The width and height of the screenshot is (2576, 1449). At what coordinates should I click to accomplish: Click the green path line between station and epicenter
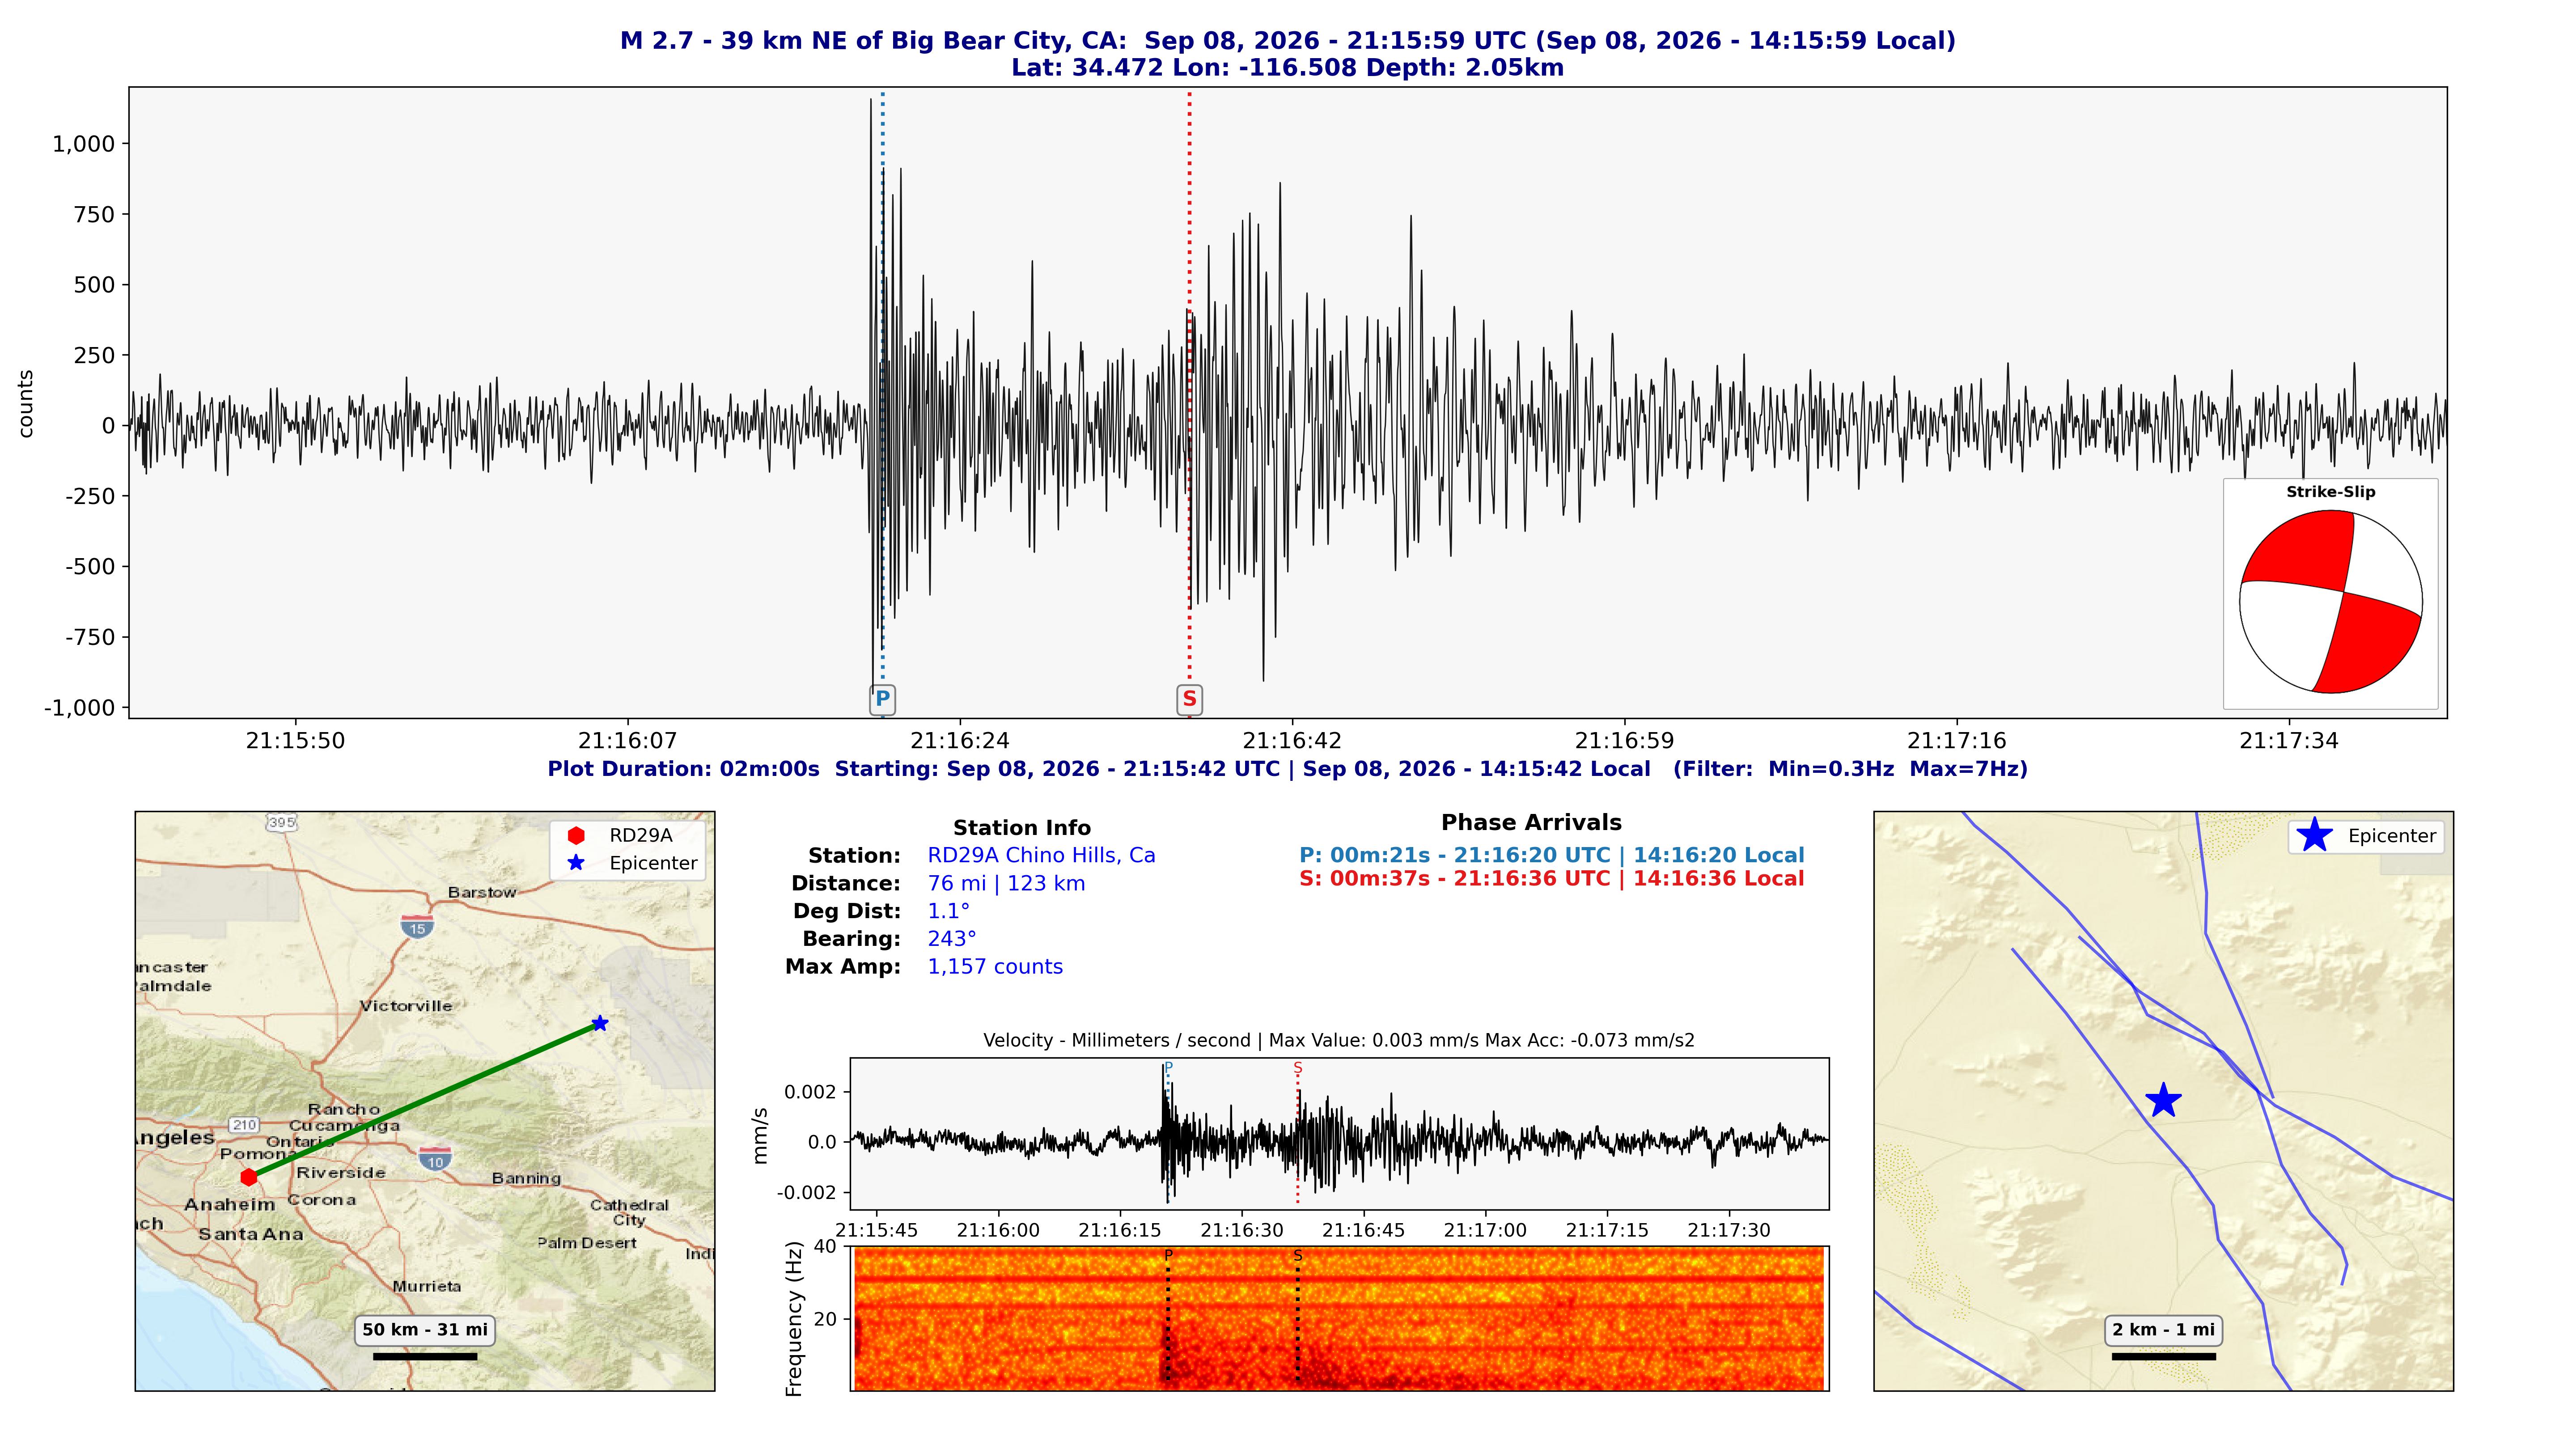(424, 1100)
